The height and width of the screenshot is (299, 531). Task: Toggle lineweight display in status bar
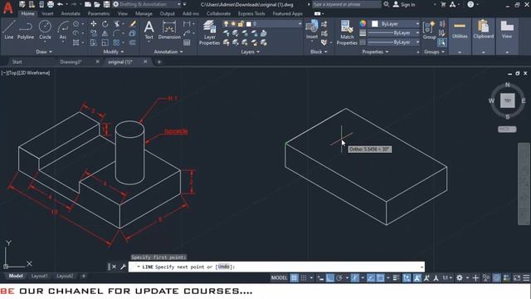396,278
